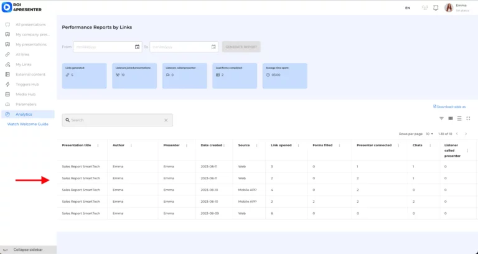Click Listeners joined presentations stat card
478x254 pixels.
[134, 76]
